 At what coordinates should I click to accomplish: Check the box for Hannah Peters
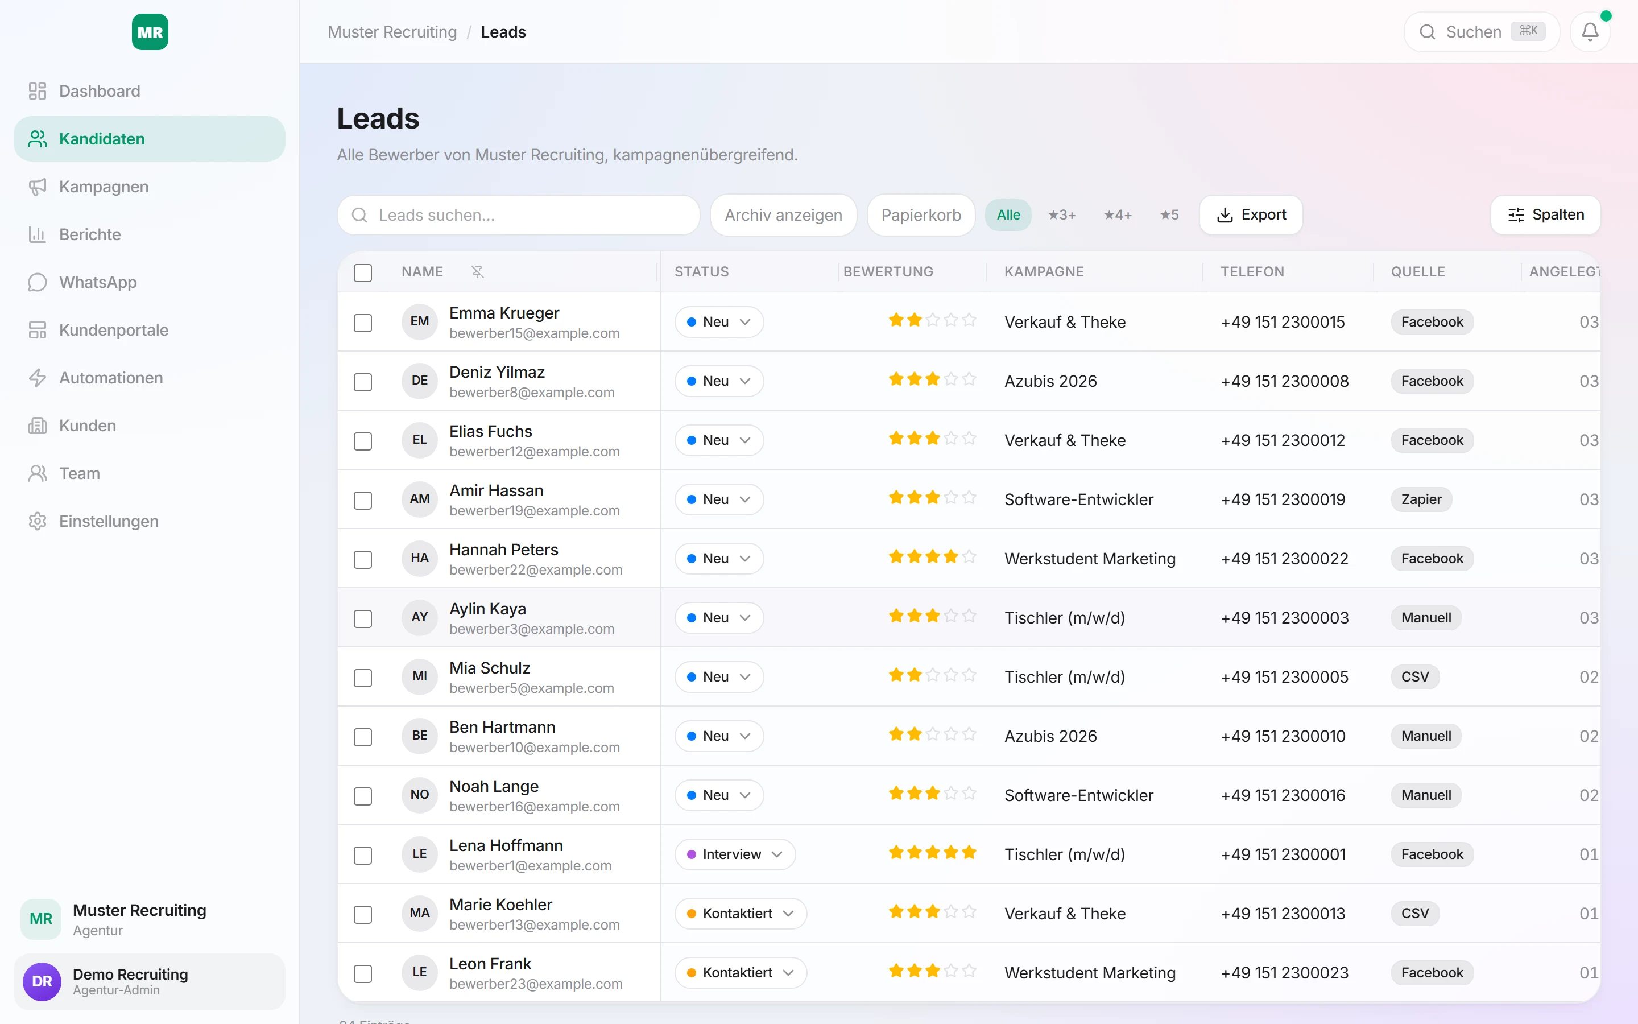pos(363,559)
